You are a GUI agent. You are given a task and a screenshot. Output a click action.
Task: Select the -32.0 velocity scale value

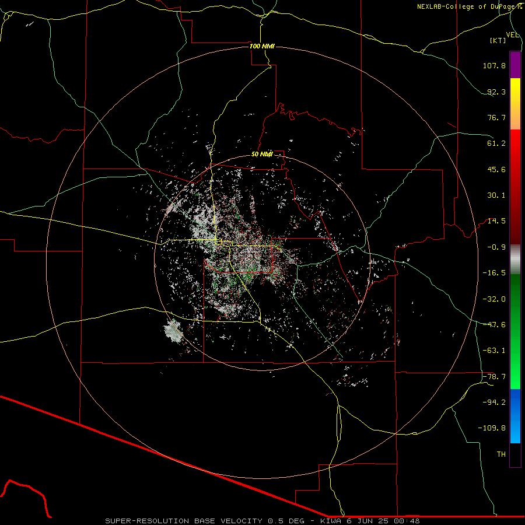point(494,299)
